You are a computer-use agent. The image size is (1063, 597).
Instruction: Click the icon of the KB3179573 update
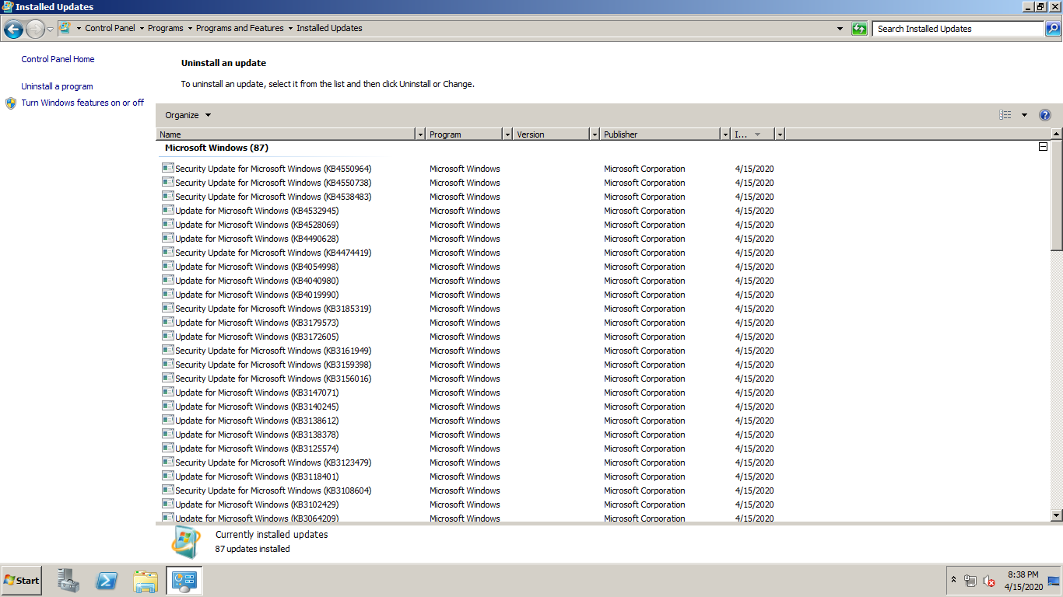point(168,322)
